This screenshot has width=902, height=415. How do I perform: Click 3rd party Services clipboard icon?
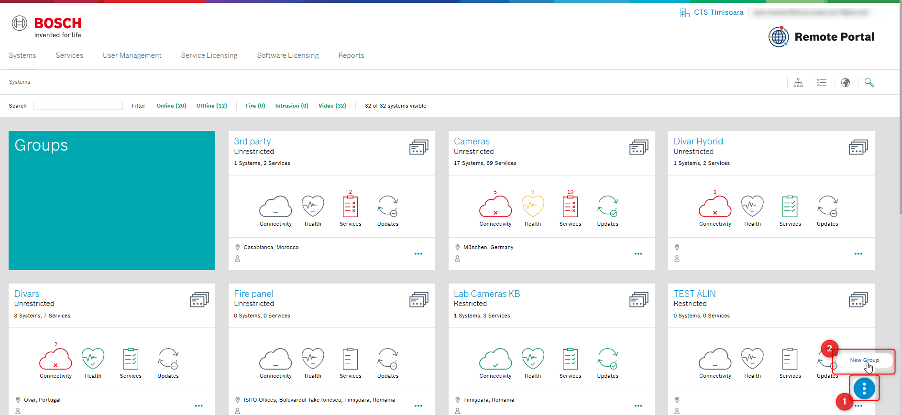350,207
